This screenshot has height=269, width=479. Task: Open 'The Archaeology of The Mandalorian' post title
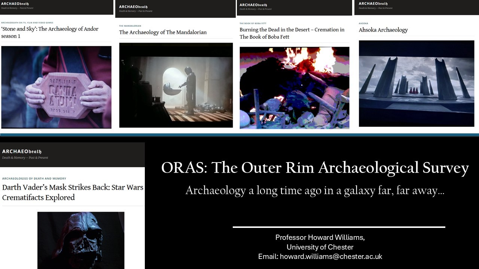[163, 32]
